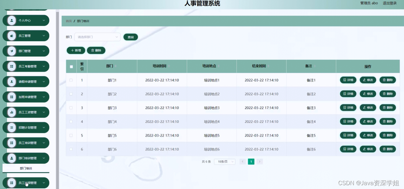The height and width of the screenshot is (189, 404).
Task: Click 修改 for the 部门6 row
Action: click(368, 149)
